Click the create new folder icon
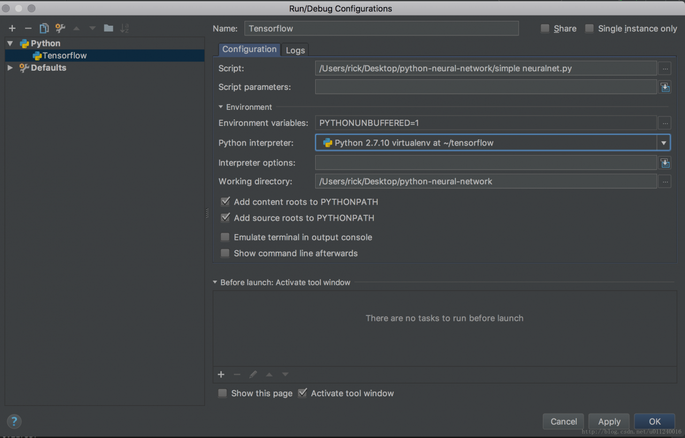This screenshot has width=685, height=438. point(109,28)
